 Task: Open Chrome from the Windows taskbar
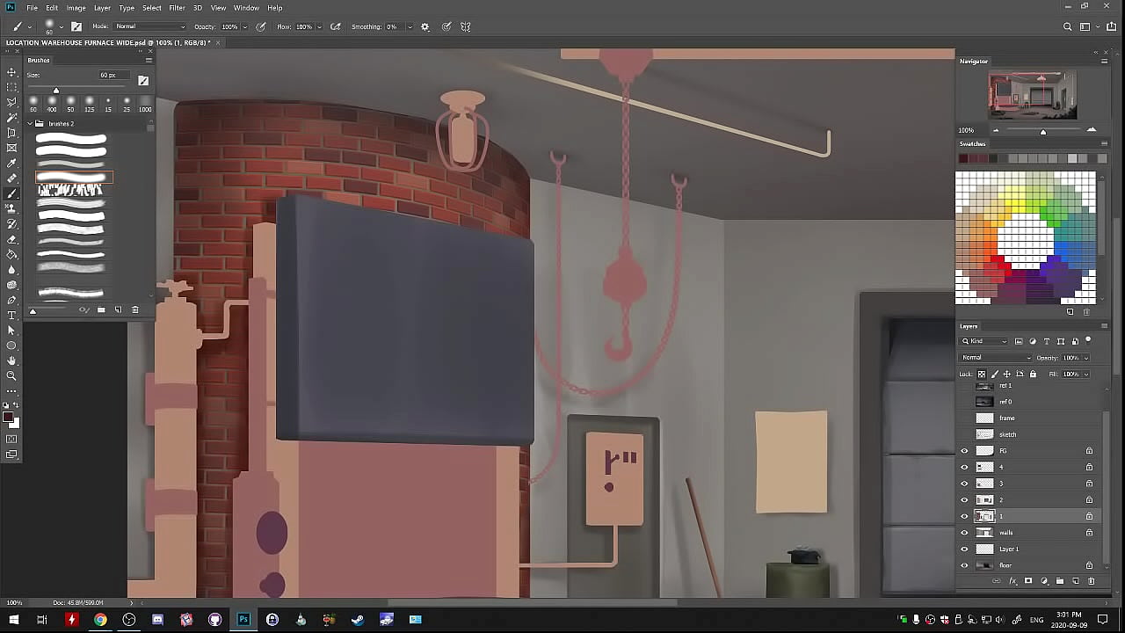click(100, 620)
